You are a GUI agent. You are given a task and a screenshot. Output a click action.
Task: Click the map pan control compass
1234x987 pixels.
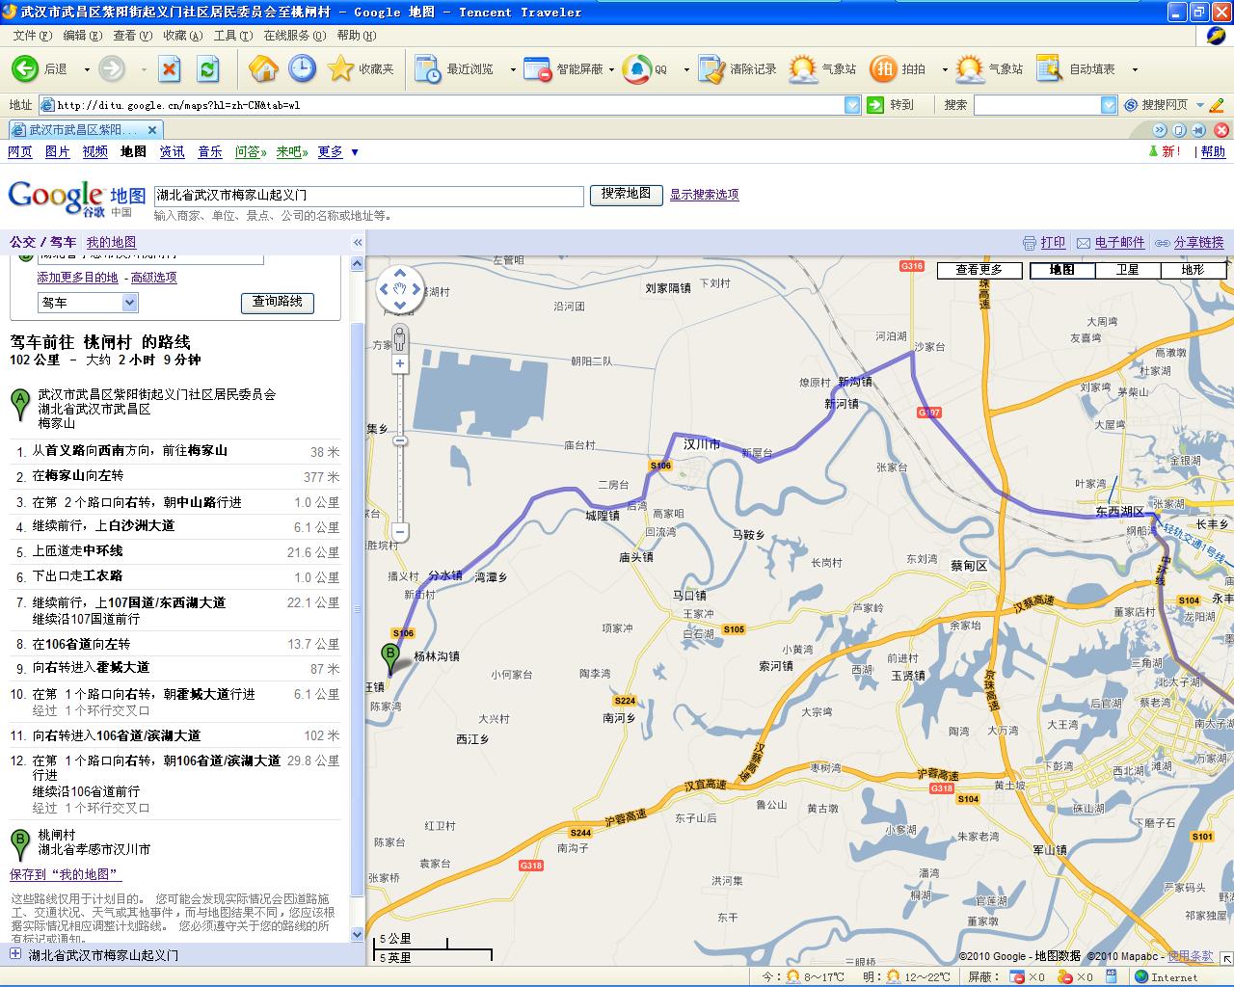click(x=400, y=289)
